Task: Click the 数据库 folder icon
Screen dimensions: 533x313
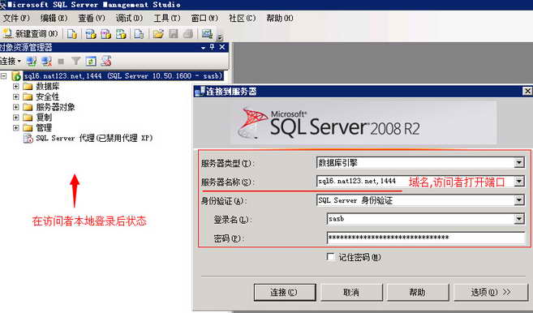Action: [x=28, y=86]
